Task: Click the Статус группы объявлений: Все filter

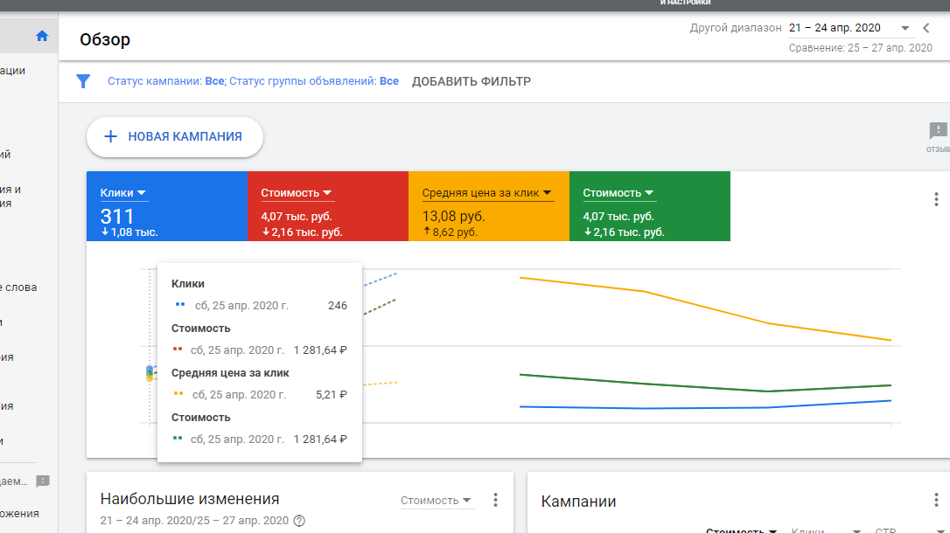Action: coord(314,81)
